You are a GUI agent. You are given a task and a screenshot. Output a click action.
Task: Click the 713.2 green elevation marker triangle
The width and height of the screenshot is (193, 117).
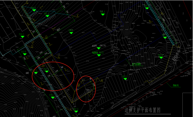pos(22,37)
